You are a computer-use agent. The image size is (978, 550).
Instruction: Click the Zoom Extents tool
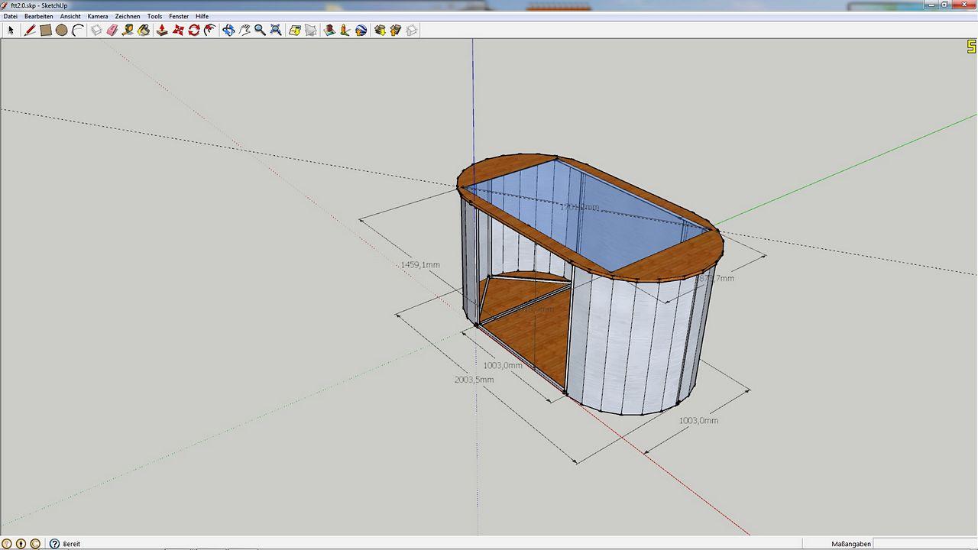(x=276, y=31)
